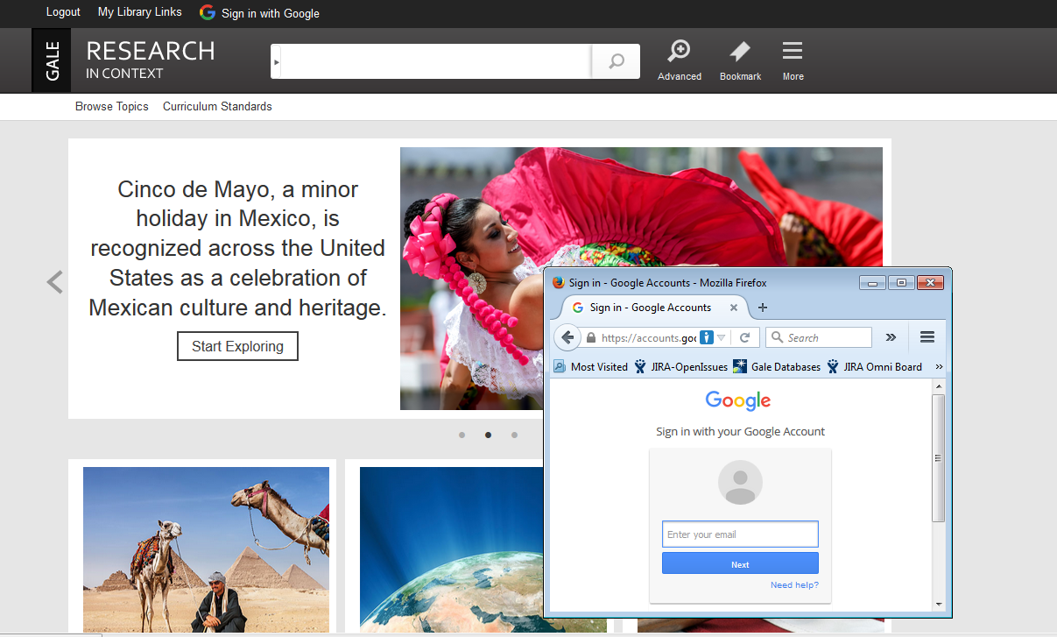Go back in the Firefox popup
Screen dimensions: 1057x637
(567, 337)
